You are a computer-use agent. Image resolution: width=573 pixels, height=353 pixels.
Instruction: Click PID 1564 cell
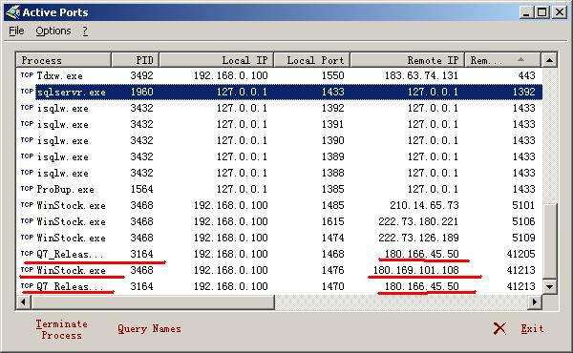[x=141, y=189]
